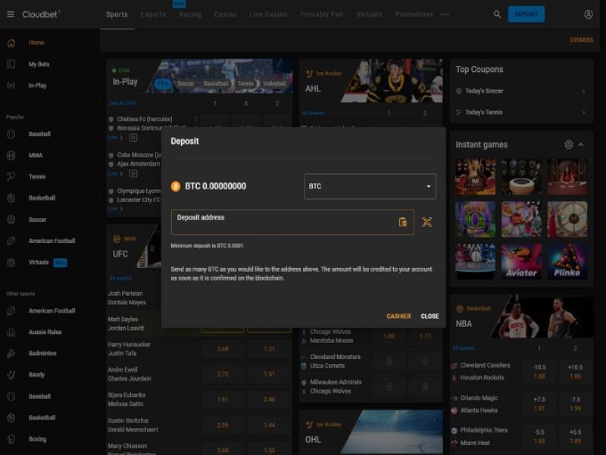Click the My Bets sidebar icon
Image resolution: width=606 pixels, height=455 pixels.
tap(11, 64)
